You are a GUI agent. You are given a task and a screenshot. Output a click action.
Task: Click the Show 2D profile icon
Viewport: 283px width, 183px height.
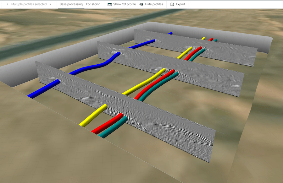(x=109, y=4)
